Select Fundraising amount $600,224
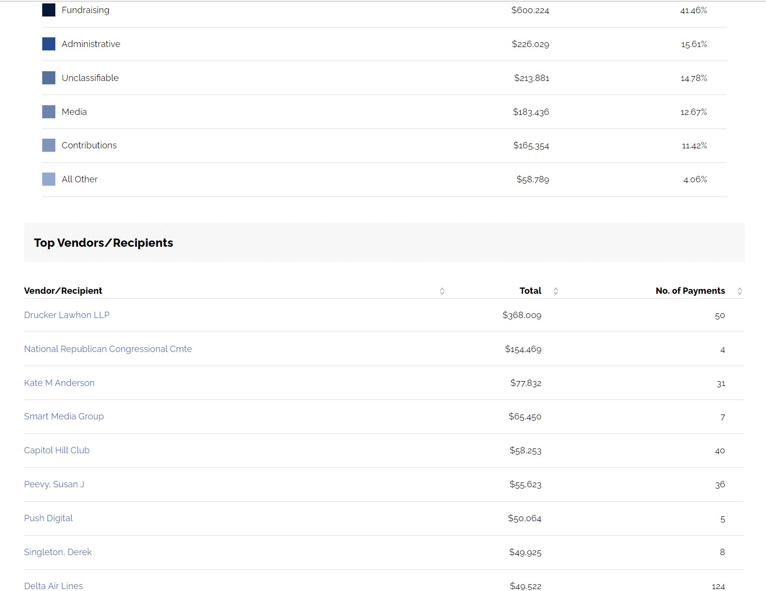 530,10
